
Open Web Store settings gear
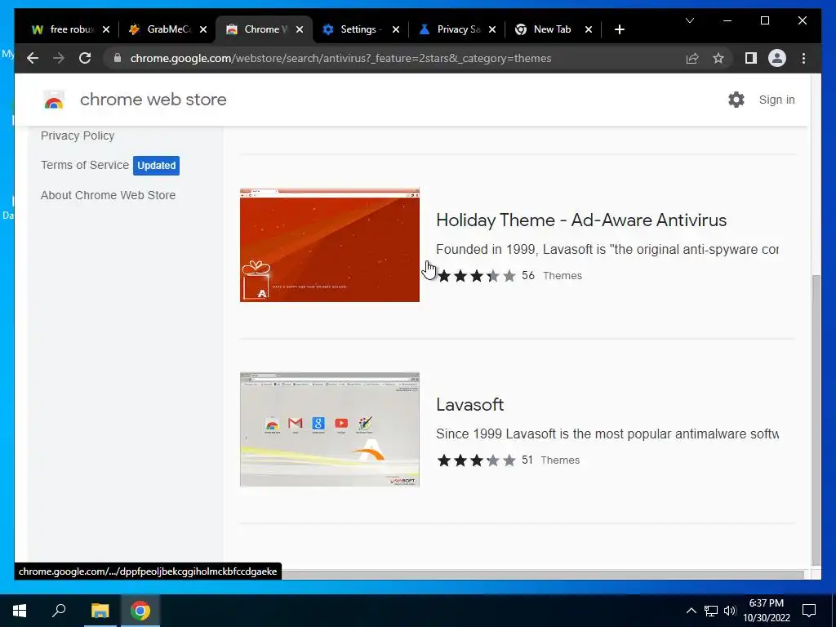pos(736,100)
